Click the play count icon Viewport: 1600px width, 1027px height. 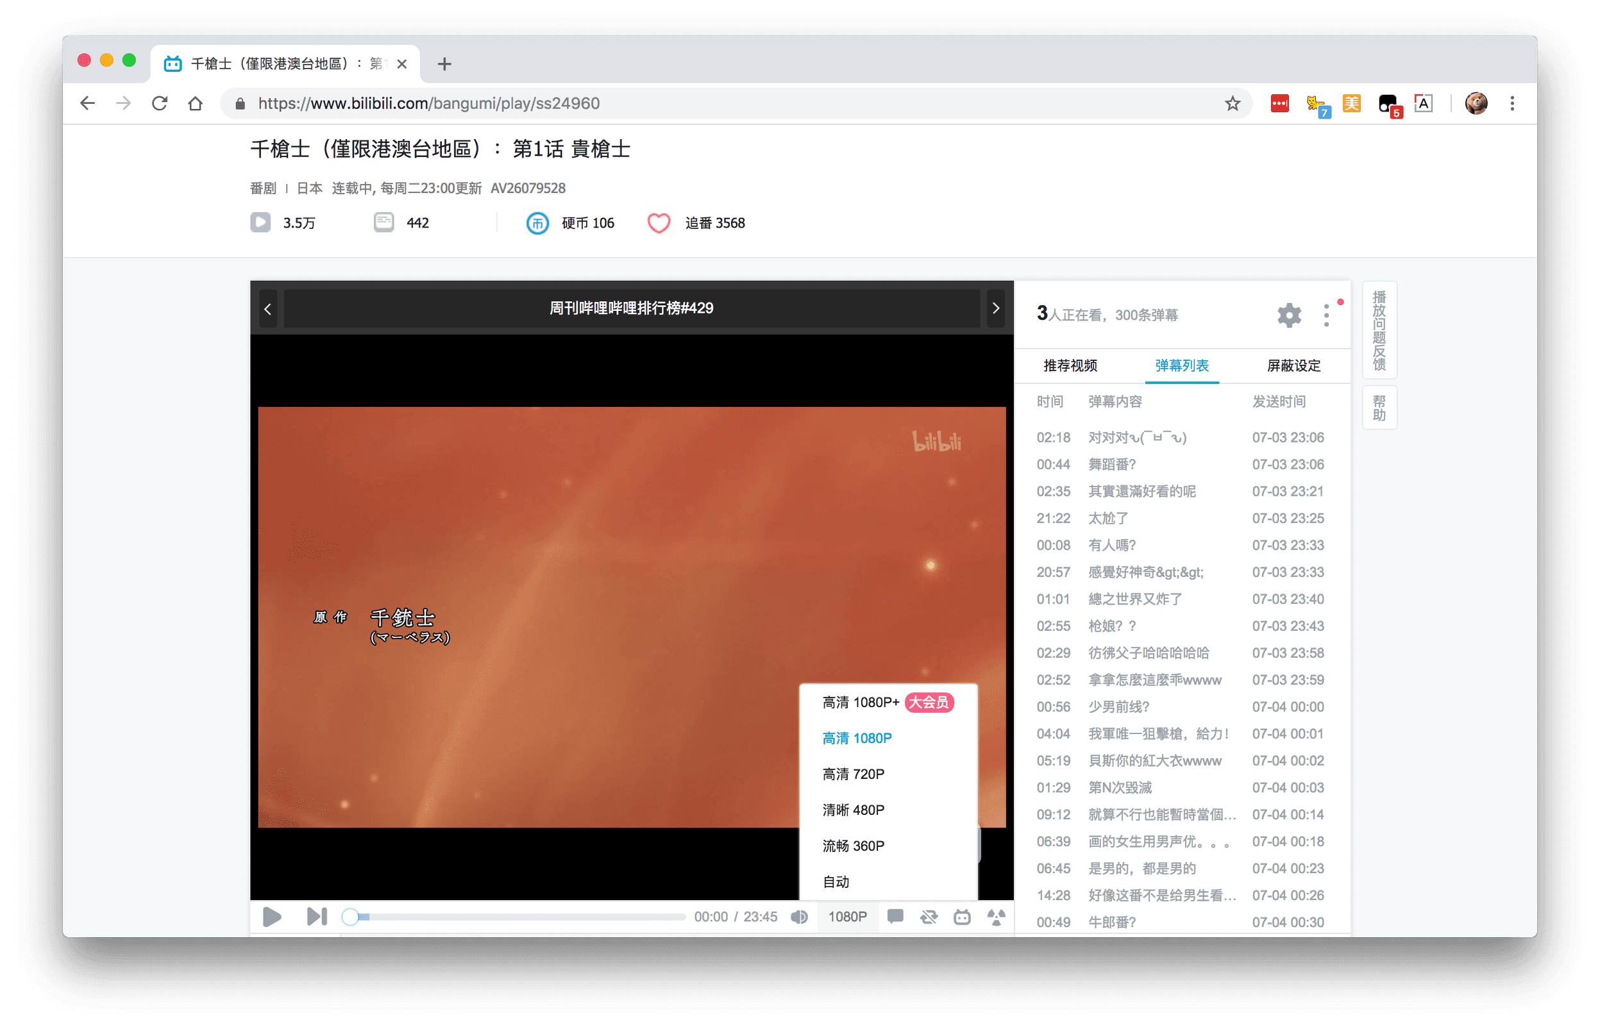tap(260, 222)
